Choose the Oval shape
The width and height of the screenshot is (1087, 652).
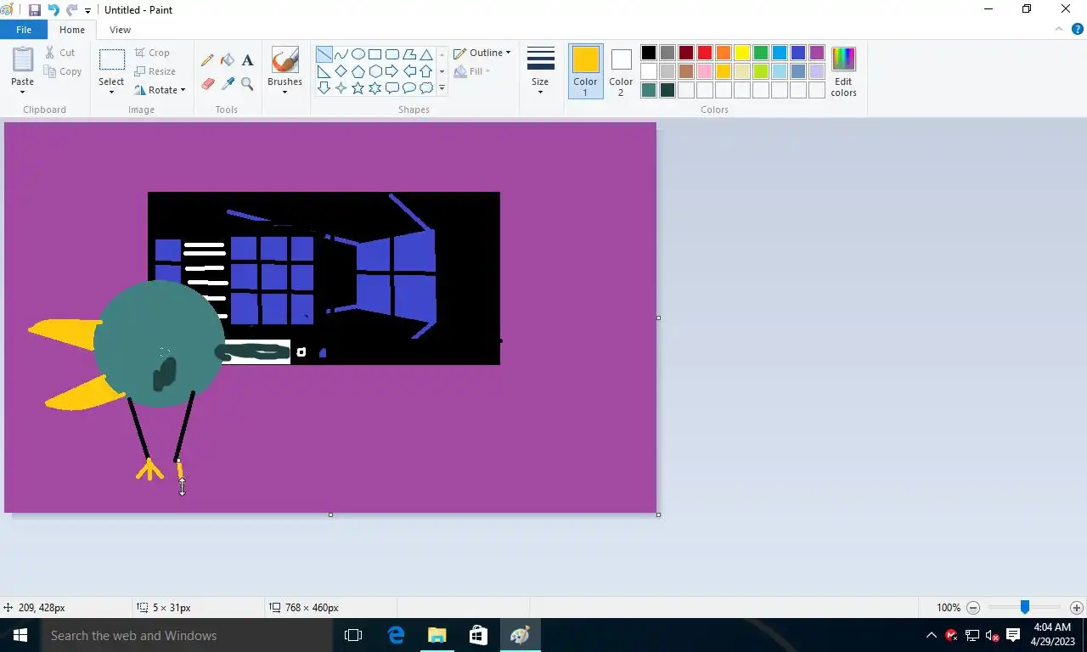click(x=358, y=54)
